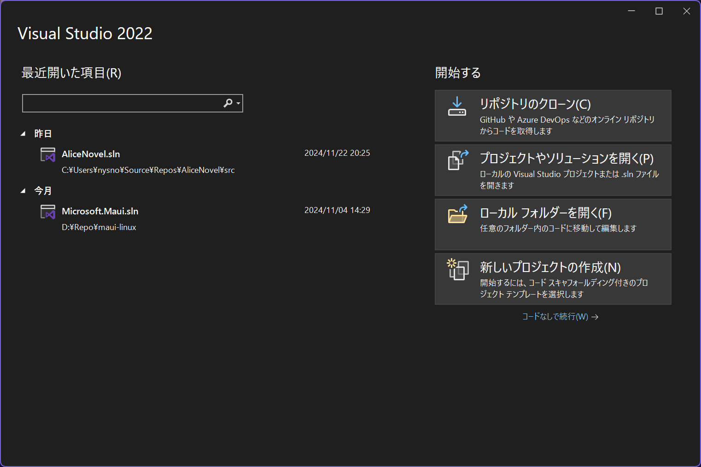The width and height of the screenshot is (701, 467).
Task: Click the search magnifier icon
Action: coord(228,103)
